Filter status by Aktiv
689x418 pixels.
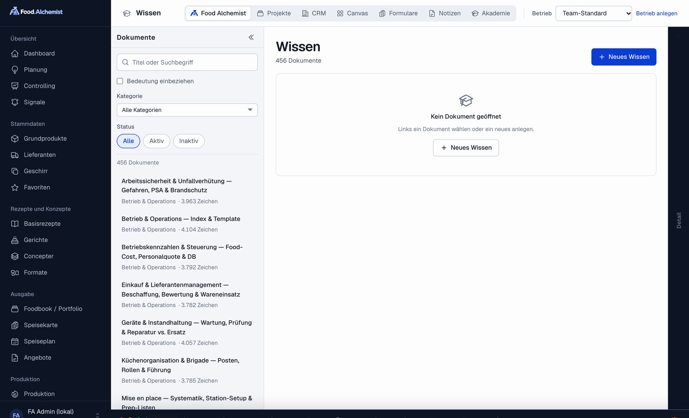tap(156, 141)
